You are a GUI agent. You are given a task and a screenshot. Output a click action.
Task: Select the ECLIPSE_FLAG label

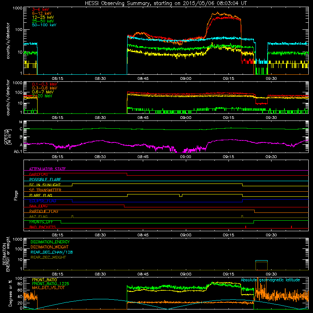pyautogui.click(x=43, y=201)
